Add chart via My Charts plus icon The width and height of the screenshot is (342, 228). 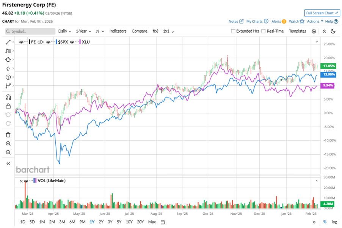(x=266, y=21)
